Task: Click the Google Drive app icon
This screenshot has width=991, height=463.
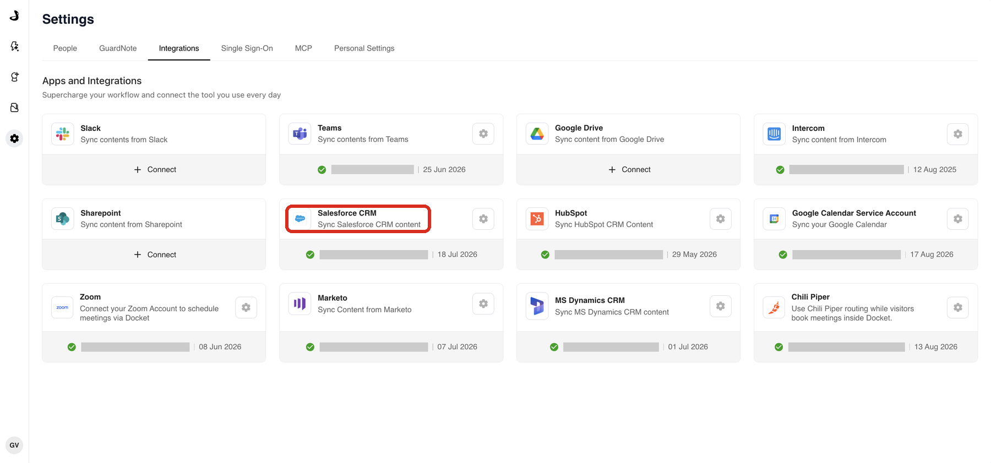Action: pos(537,134)
